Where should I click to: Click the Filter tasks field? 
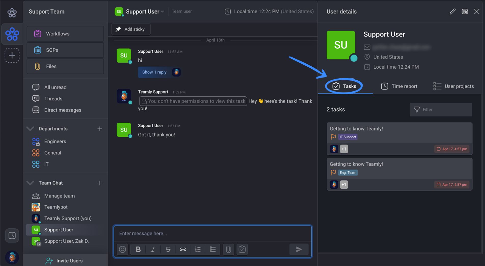tap(441, 110)
